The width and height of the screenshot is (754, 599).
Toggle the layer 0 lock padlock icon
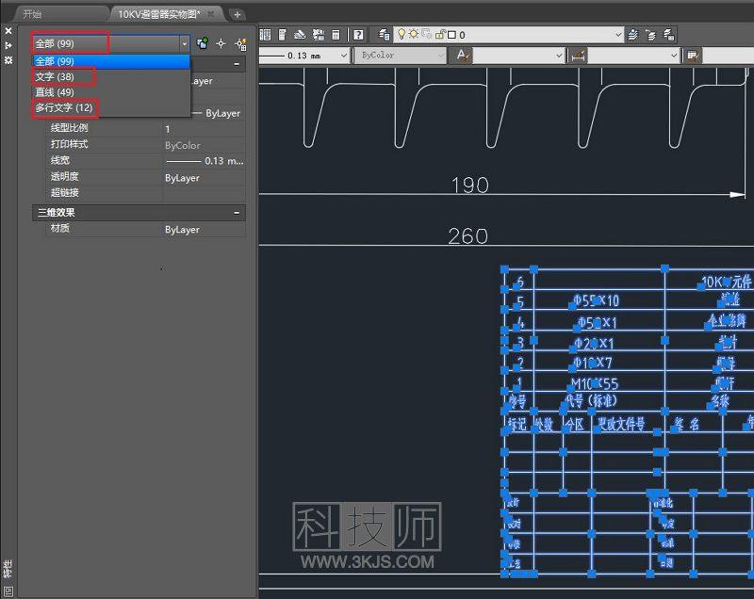coord(439,34)
